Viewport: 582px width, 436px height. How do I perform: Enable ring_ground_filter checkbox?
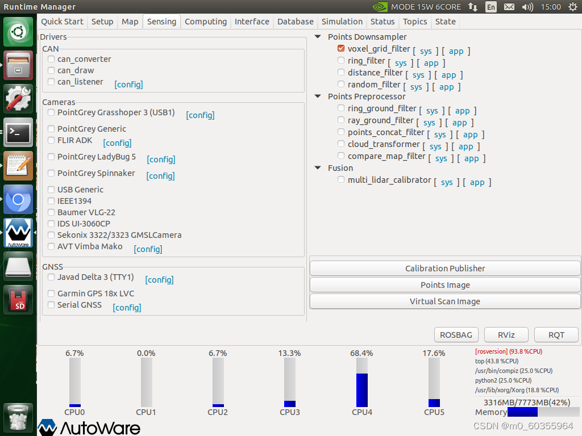coord(341,108)
